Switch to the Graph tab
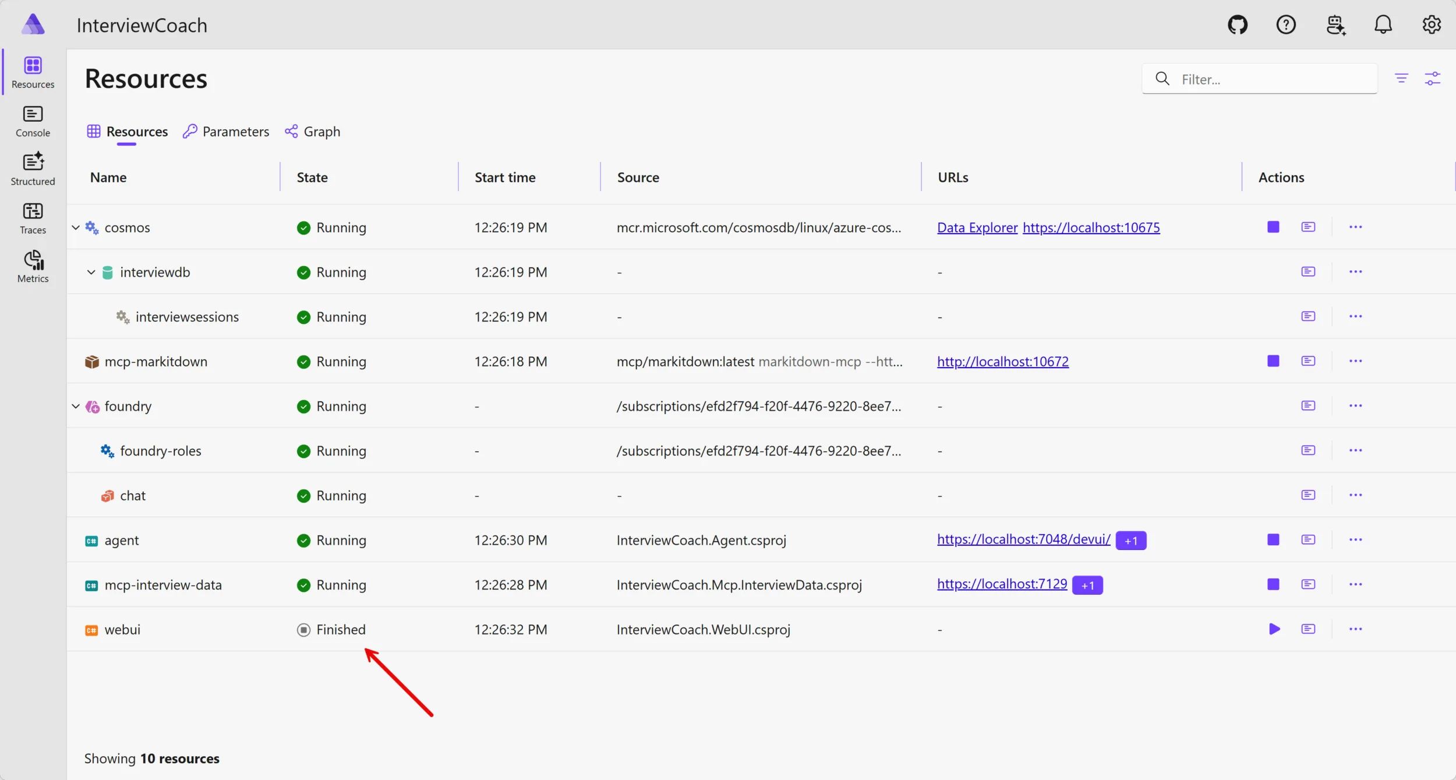 313,132
